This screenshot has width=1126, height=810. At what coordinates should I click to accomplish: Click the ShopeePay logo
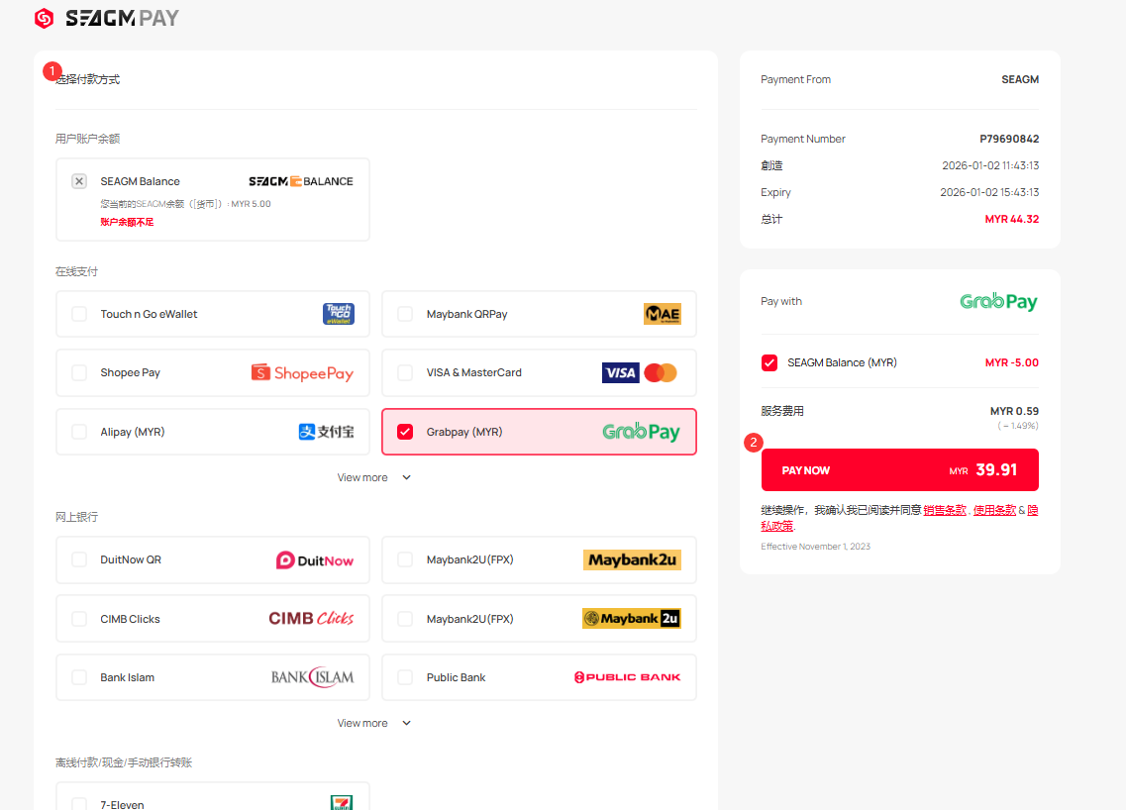302,373
